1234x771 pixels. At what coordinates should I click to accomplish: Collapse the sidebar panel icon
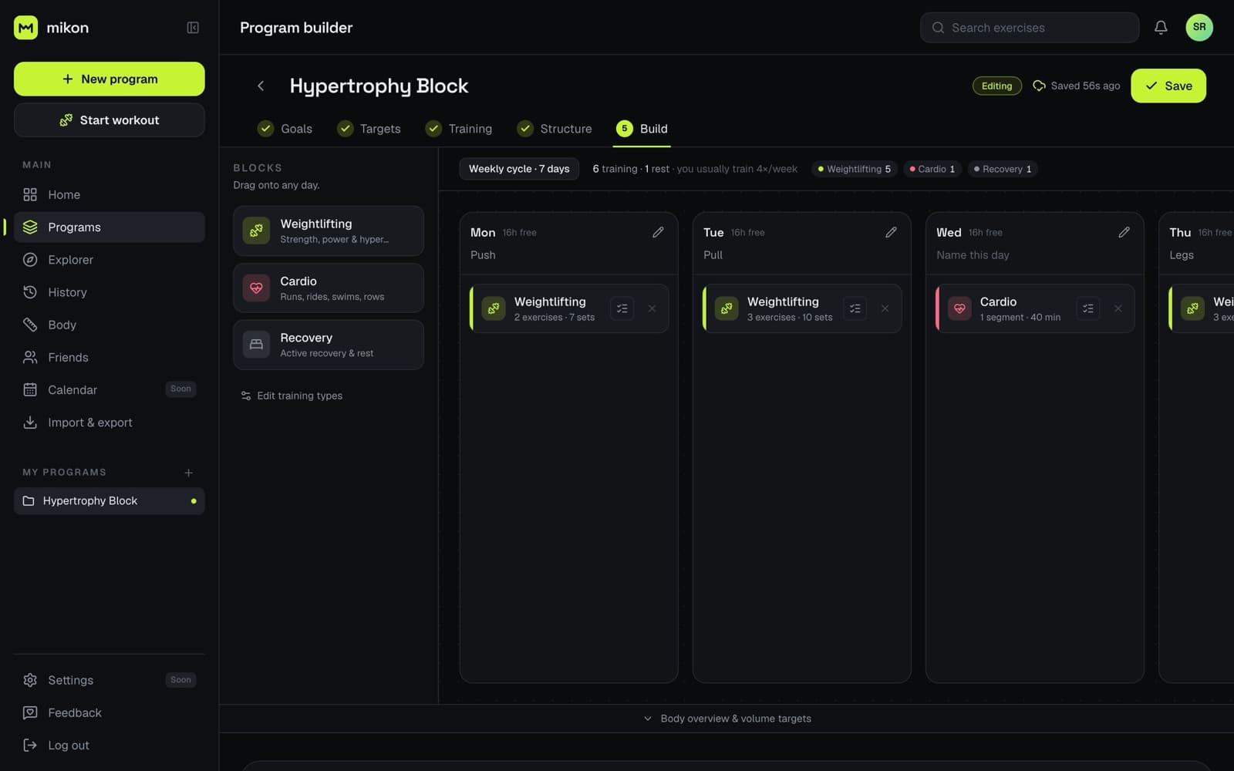coord(193,28)
